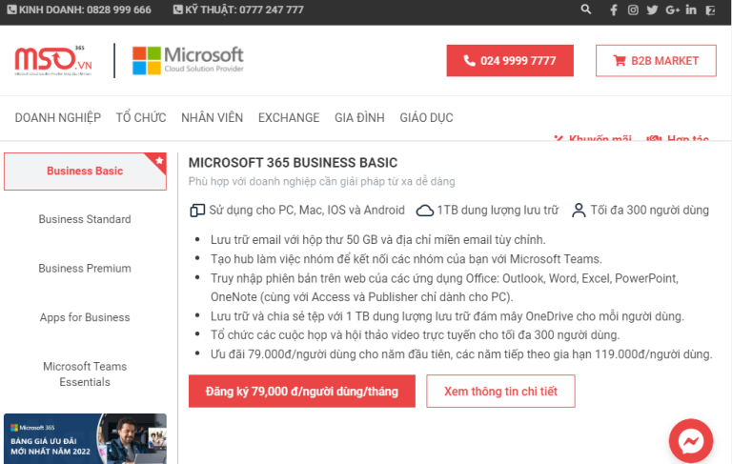Click the KỸ THUẬT: 0777 247 777 number
The image size is (732, 464).
244,10
